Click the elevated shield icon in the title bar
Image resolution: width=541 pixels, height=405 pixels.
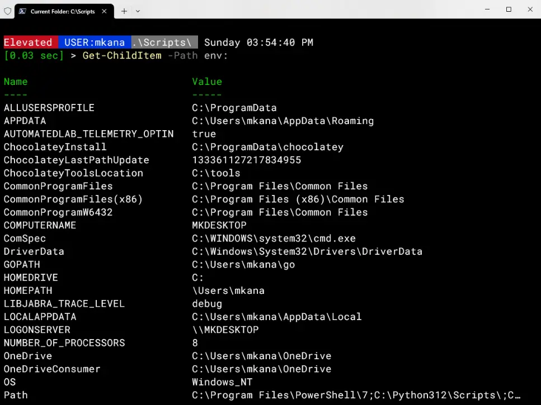pyautogui.click(x=8, y=11)
